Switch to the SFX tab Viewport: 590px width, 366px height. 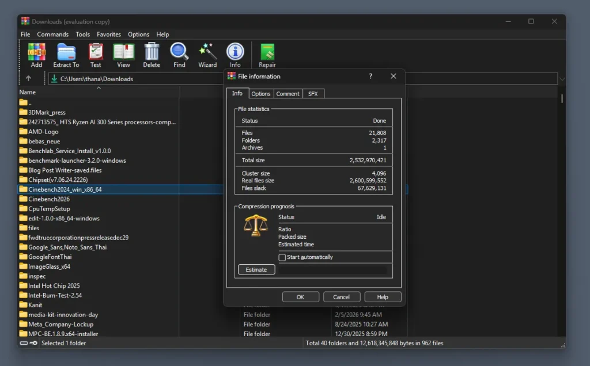click(313, 94)
